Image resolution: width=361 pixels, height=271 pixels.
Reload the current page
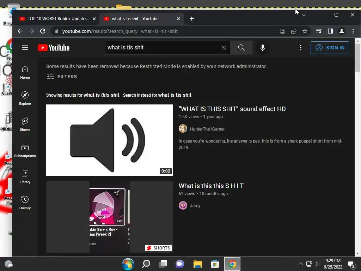point(43,31)
